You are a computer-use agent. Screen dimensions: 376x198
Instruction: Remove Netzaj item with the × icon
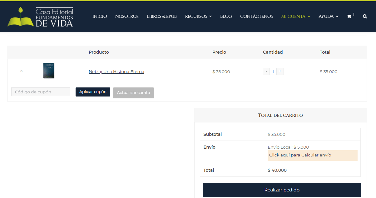(21, 71)
